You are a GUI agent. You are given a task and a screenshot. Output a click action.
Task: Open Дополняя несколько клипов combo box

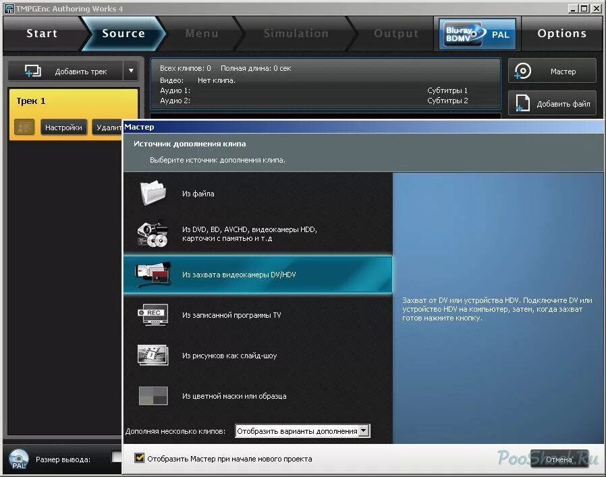tap(302, 430)
